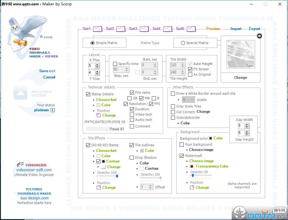Click the Set5 preset icon
Image resolution: width=288 pixels, height=220 pixels.
coord(191,29)
